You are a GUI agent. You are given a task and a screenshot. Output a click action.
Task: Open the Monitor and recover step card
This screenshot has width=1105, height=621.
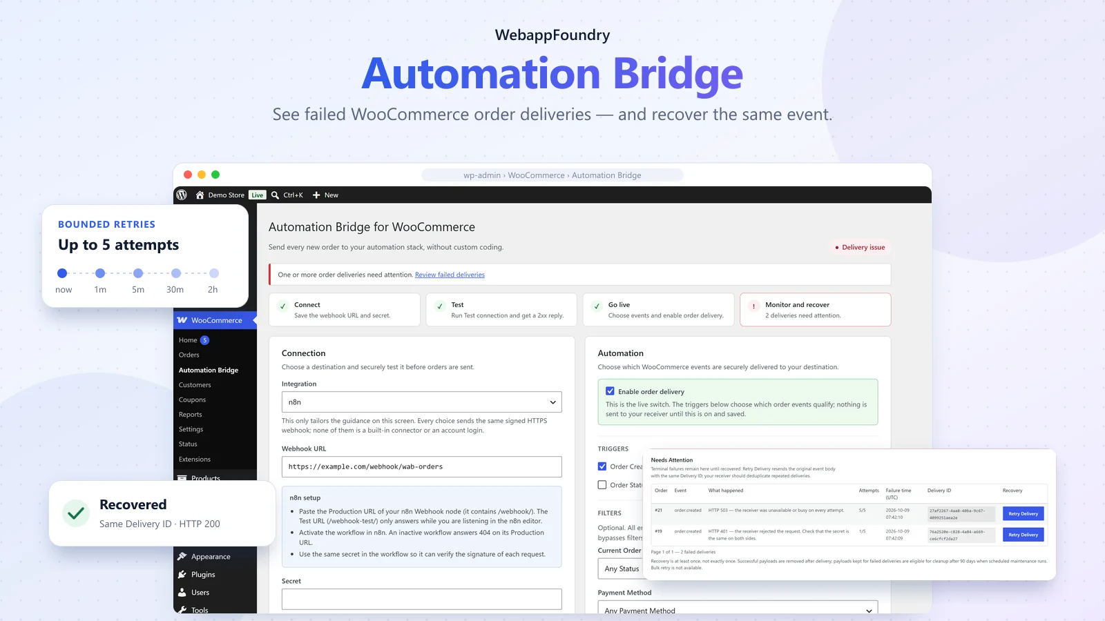pyautogui.click(x=815, y=310)
